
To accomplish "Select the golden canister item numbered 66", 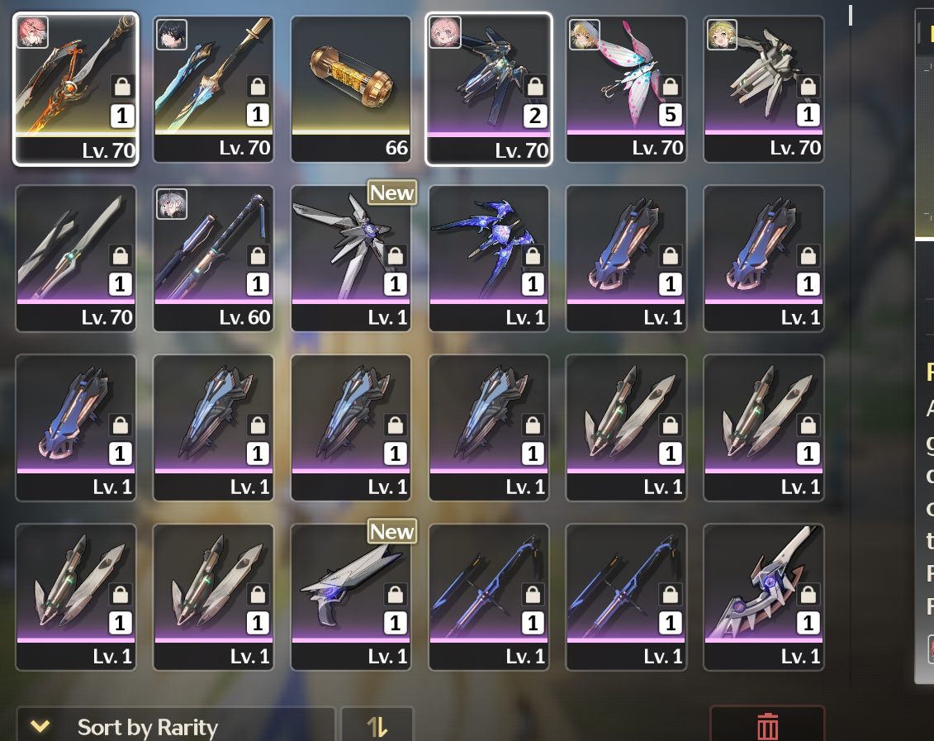I will tap(351, 88).
